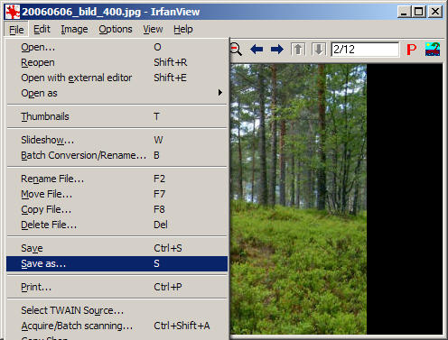Choose Open... from File menu
Image resolution: width=448 pixels, height=340 pixels.
pos(117,47)
